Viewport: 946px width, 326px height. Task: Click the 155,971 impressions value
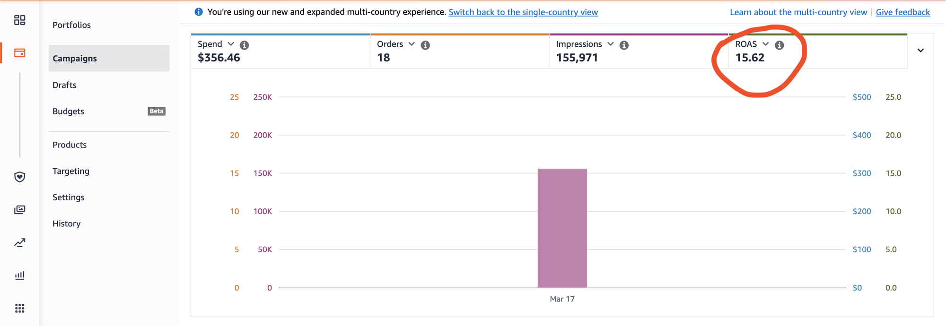click(x=577, y=58)
